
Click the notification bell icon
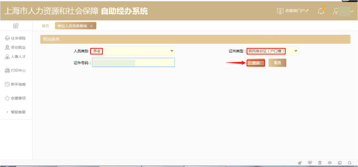click(x=321, y=11)
